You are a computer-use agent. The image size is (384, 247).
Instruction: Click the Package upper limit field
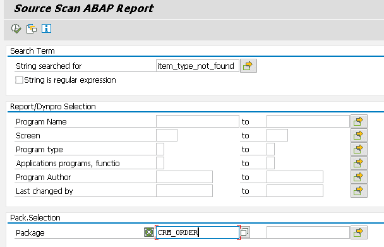pos(308,232)
